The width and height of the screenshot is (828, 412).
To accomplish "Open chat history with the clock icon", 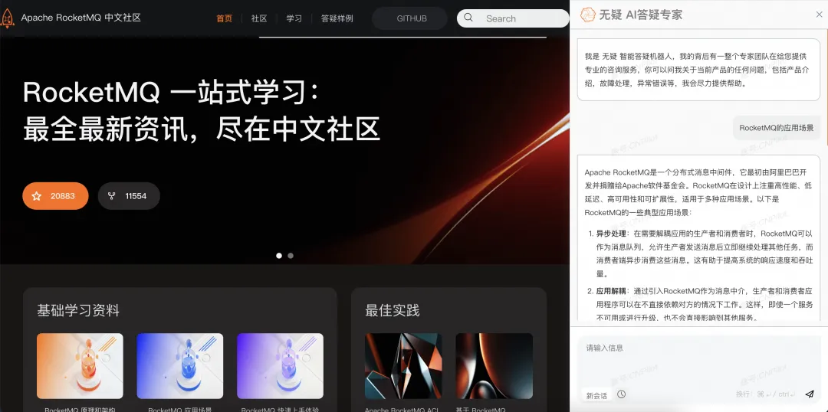I will [622, 394].
